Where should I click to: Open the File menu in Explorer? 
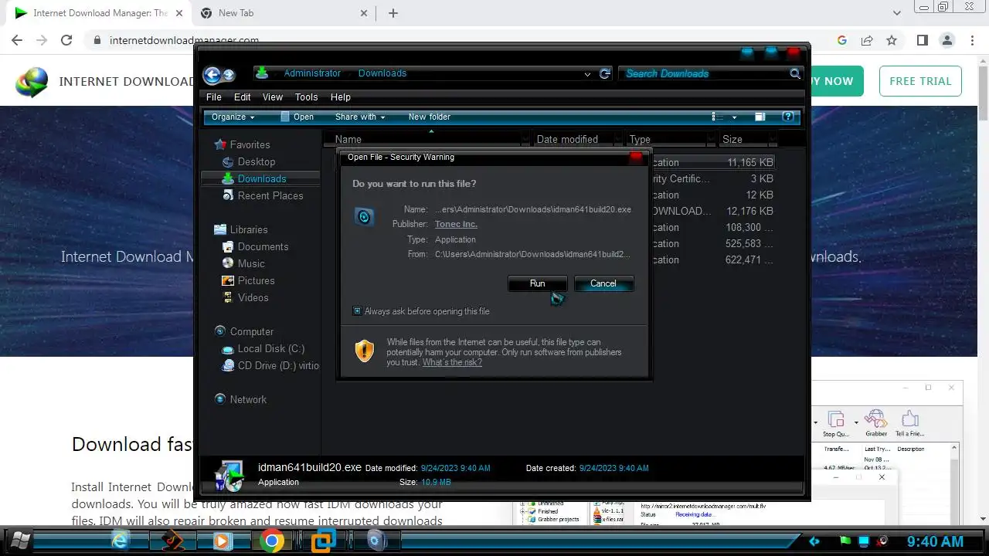(214, 97)
